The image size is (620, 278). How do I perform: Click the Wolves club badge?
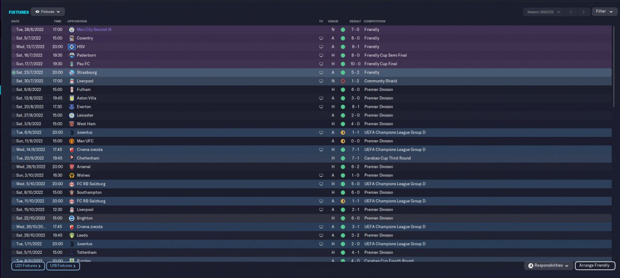pyautogui.click(x=72, y=176)
